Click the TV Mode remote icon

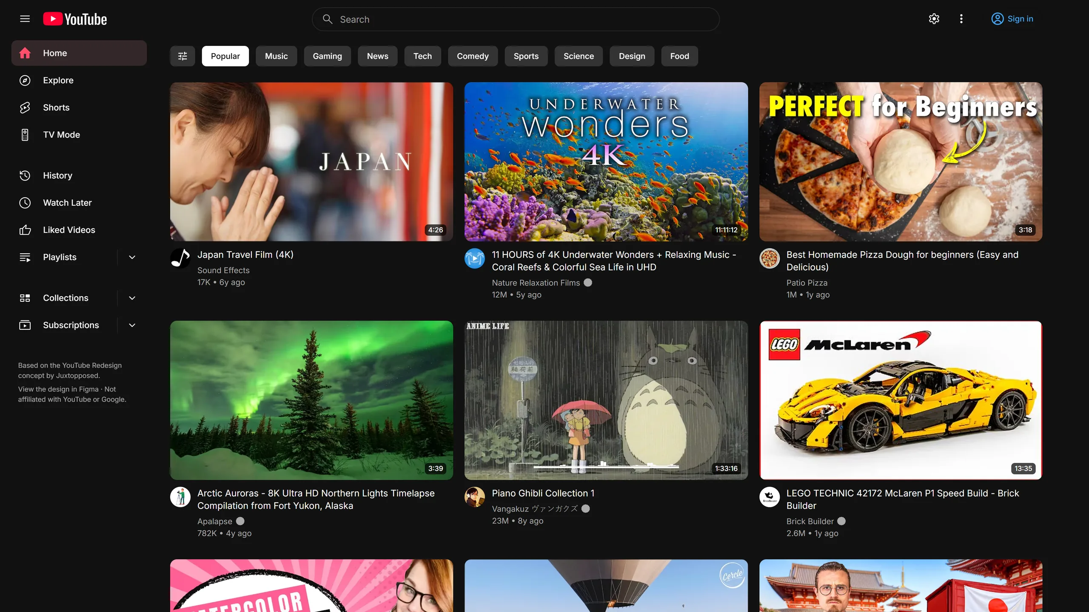(x=25, y=135)
